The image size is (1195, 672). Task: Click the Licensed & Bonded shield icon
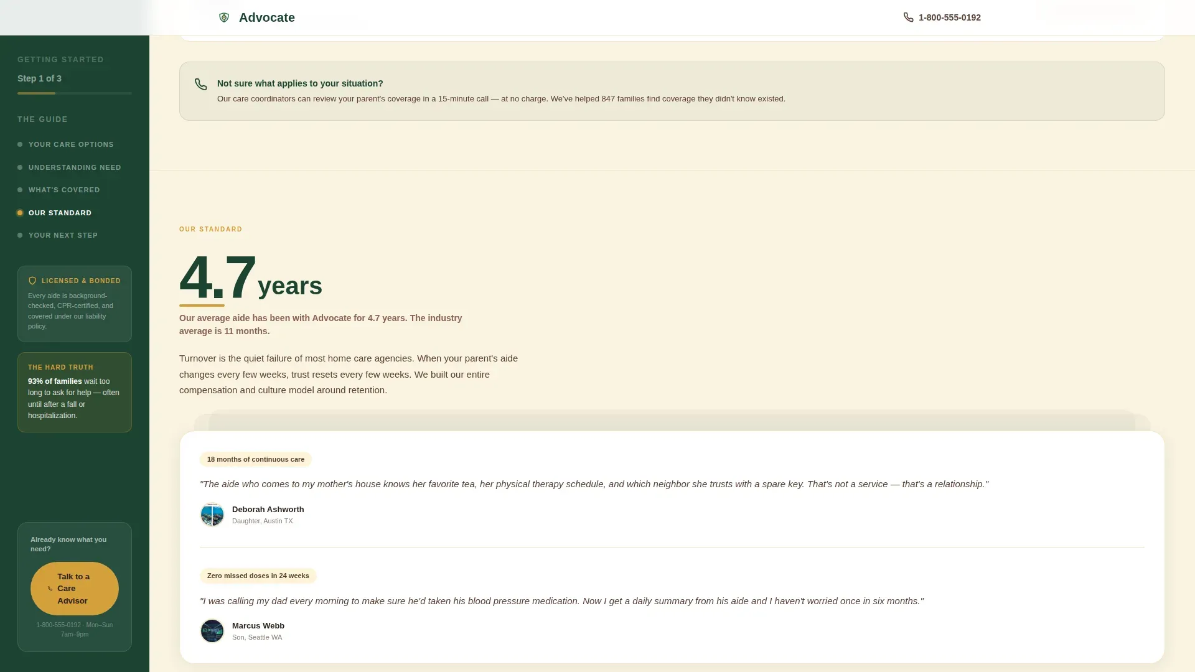[32, 281]
